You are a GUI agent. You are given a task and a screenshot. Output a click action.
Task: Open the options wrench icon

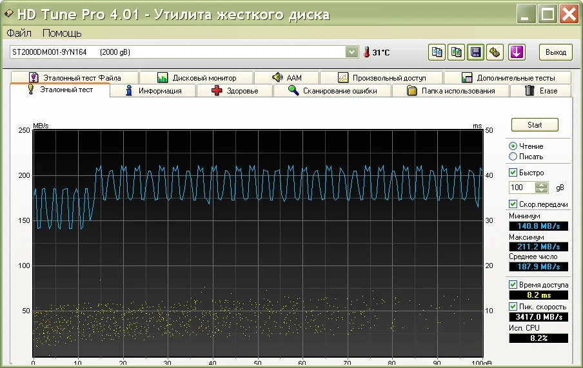pyautogui.click(x=495, y=52)
